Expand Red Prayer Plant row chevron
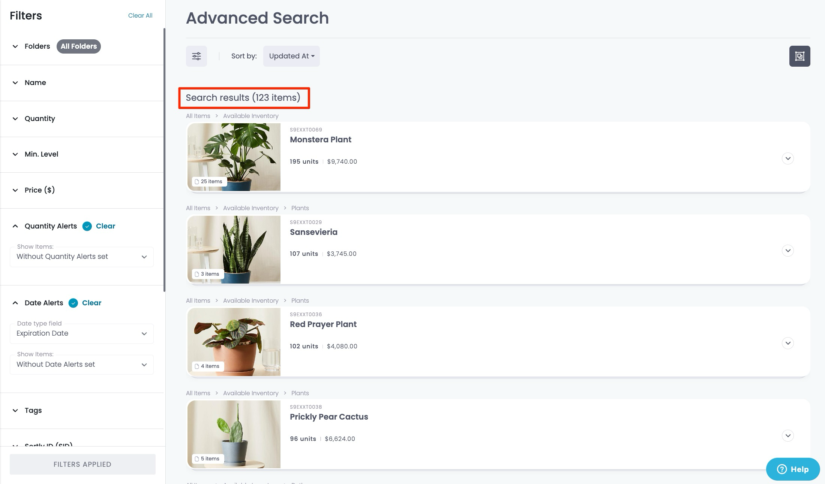The height and width of the screenshot is (484, 825). pos(787,343)
